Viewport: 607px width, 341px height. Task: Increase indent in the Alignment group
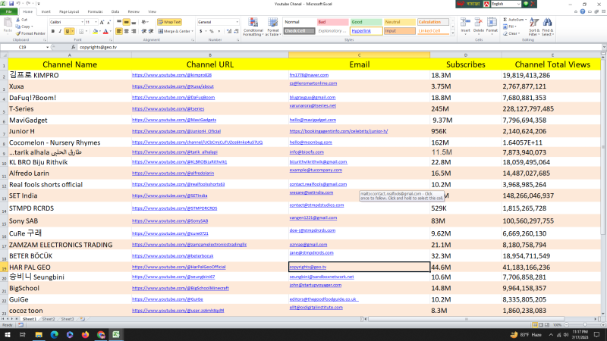click(151, 31)
